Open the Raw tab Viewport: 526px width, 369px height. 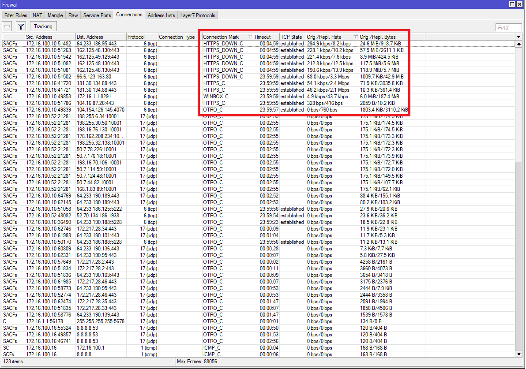click(x=73, y=15)
